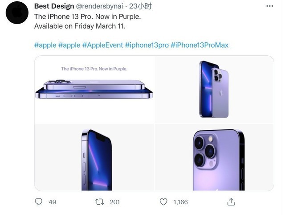
Task: Open the 23小时 timestamp link
Action: pyautogui.click(x=140, y=6)
